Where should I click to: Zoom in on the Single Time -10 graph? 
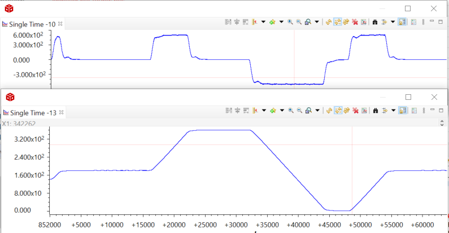coord(290,23)
